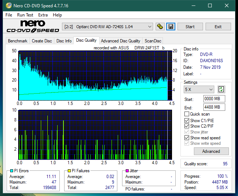This screenshot has width=238, height=196.
Task: Open the File menu
Action: coord(9,15)
